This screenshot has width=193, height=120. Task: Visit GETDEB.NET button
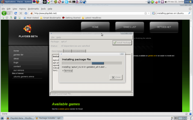164,27
